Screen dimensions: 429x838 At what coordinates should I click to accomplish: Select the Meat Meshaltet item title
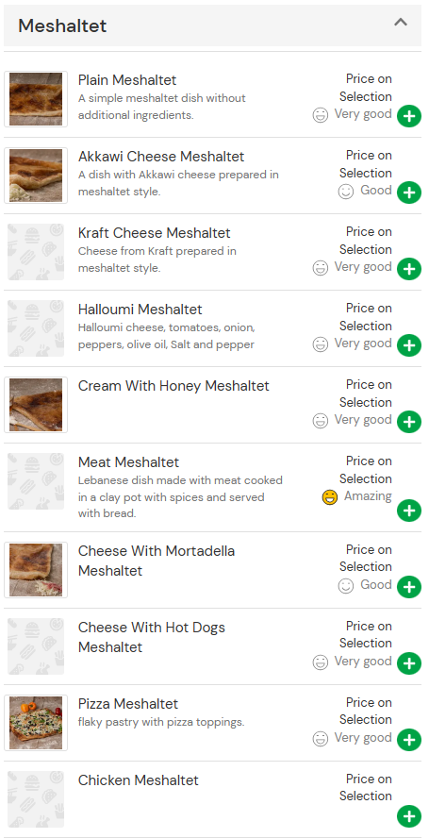pyautogui.click(x=129, y=462)
